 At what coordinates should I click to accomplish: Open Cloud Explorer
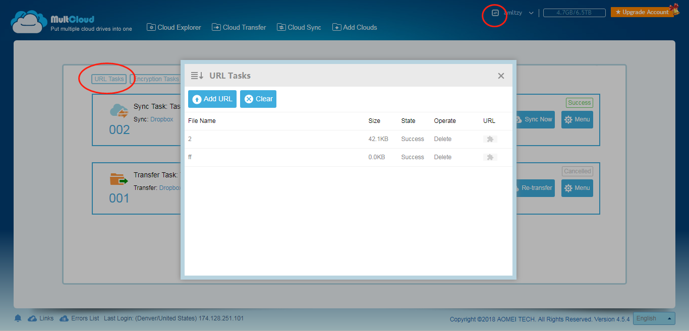(x=174, y=27)
